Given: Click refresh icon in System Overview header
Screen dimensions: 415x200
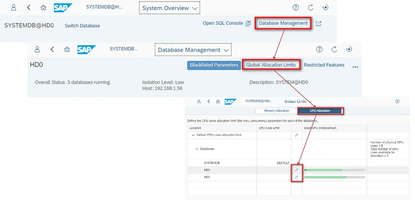Looking at the screenshot, I should click(311, 8).
